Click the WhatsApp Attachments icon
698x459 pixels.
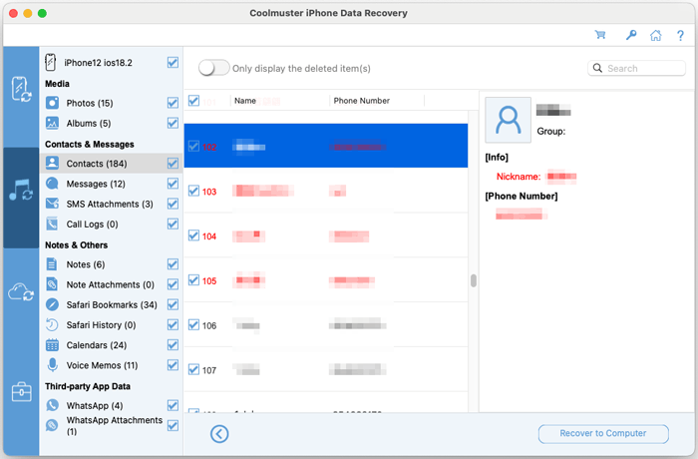tap(52, 426)
